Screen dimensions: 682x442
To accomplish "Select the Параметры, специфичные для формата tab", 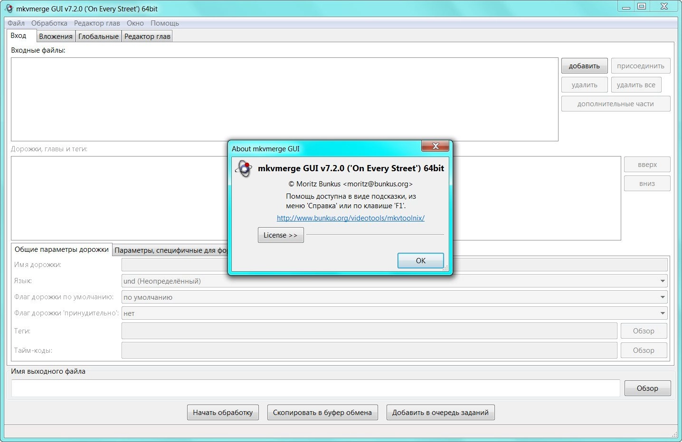I will pyautogui.click(x=171, y=250).
